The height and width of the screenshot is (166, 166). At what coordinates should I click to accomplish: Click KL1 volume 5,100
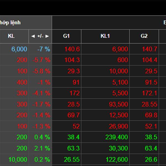120,82
